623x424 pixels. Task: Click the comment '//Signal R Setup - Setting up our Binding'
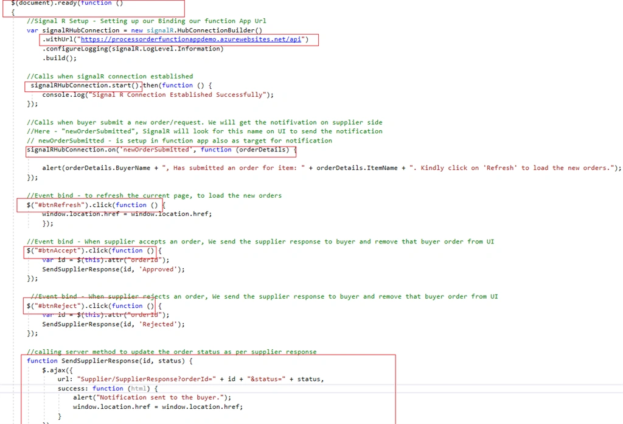tap(146, 21)
